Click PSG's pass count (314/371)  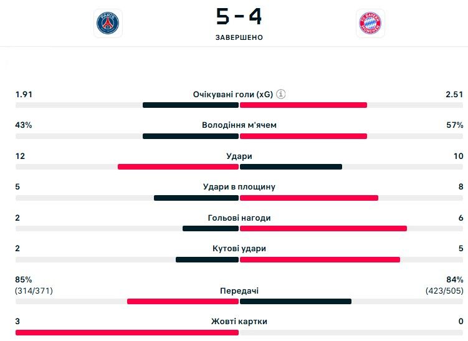[35, 291]
